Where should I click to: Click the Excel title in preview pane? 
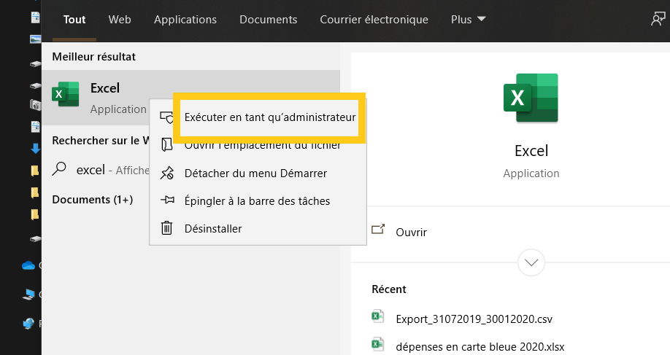(531, 151)
